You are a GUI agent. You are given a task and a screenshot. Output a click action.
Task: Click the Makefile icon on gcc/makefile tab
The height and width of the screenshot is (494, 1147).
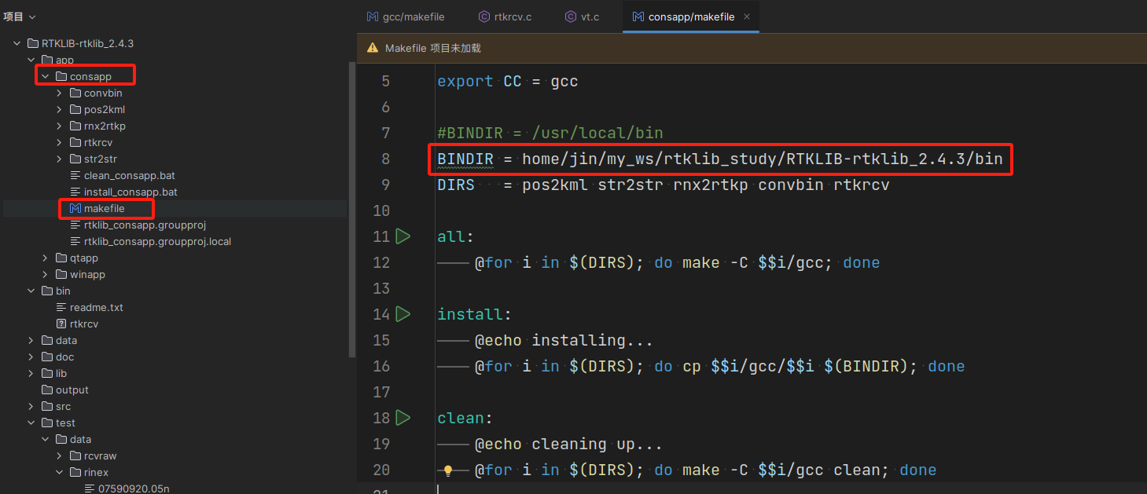pos(373,16)
